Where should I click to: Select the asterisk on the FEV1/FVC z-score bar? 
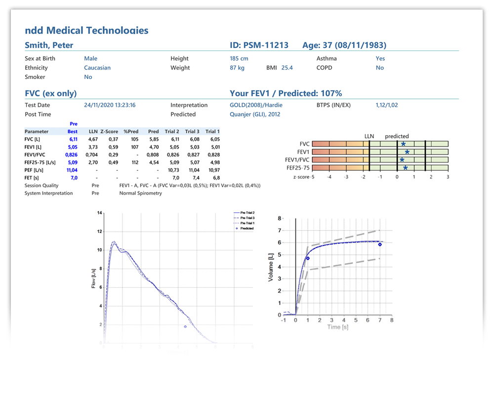pyautogui.click(x=402, y=160)
